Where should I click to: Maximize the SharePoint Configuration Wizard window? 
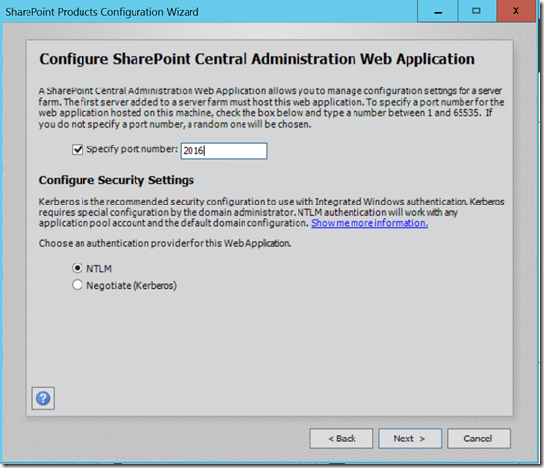point(476,11)
